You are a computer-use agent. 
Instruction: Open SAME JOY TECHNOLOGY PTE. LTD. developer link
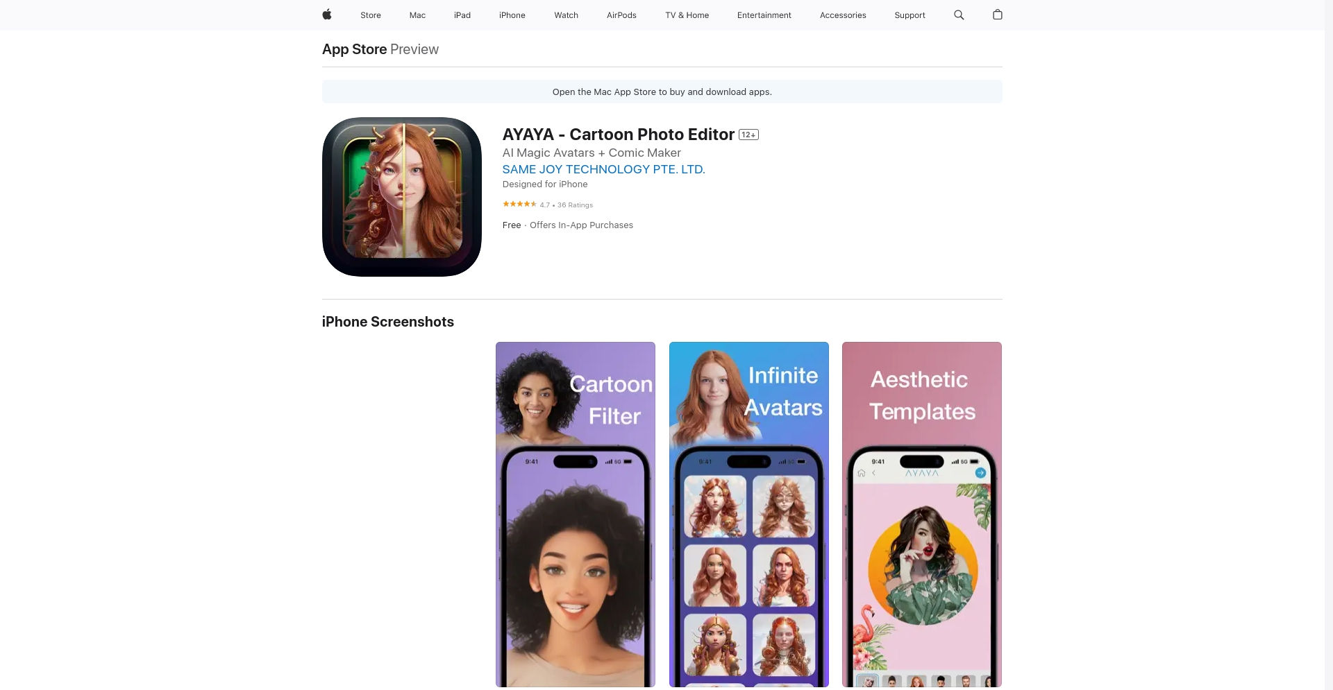click(x=603, y=169)
